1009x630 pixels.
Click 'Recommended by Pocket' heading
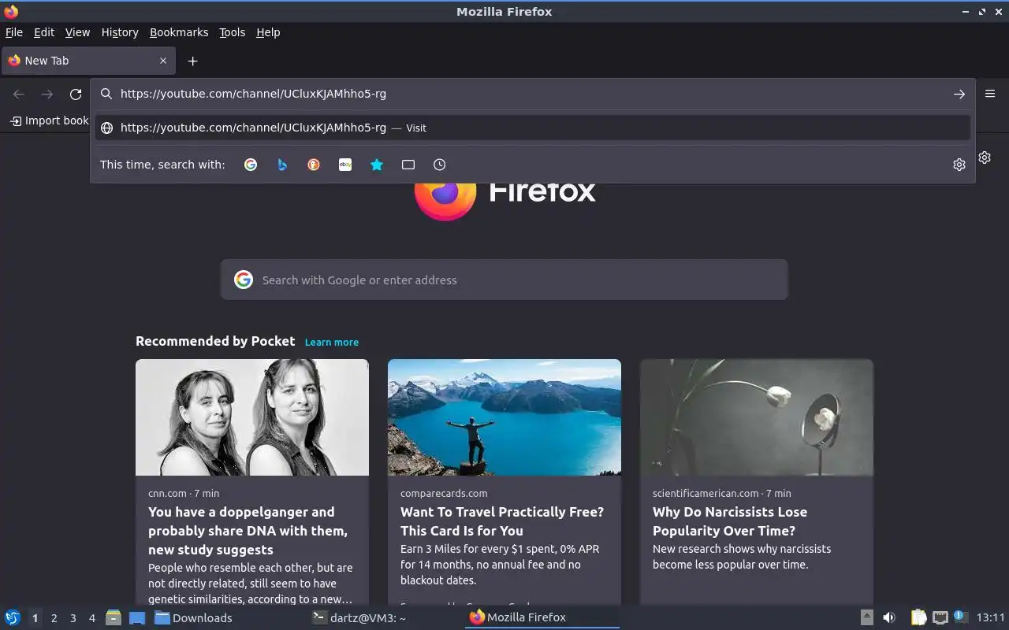coord(215,341)
